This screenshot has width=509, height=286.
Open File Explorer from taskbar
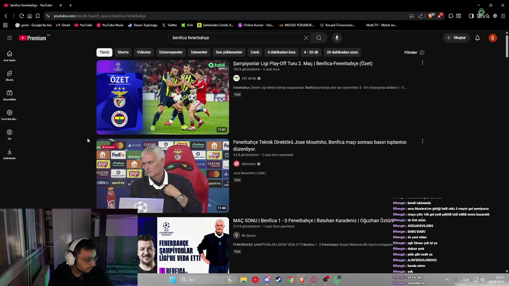point(243,280)
